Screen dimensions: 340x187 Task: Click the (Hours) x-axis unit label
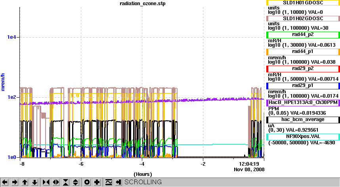tap(143, 174)
